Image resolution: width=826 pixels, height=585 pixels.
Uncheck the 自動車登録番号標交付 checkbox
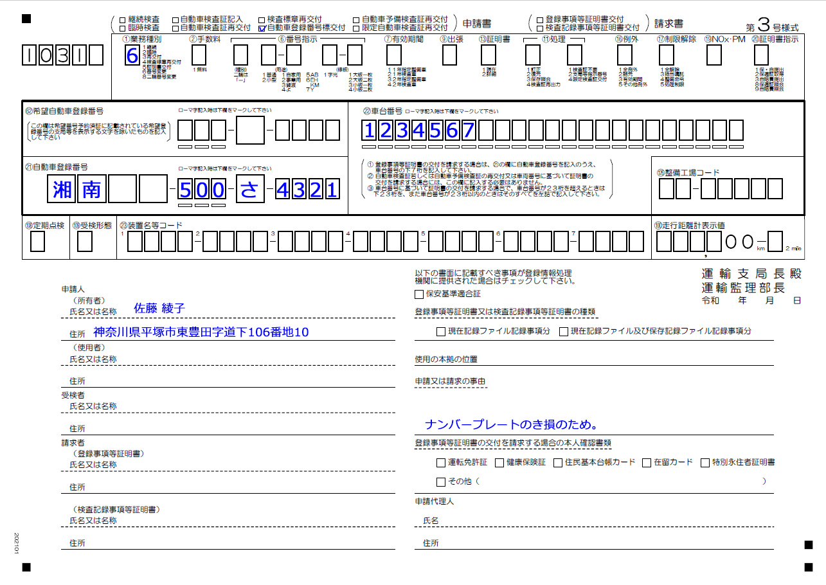click(x=262, y=28)
